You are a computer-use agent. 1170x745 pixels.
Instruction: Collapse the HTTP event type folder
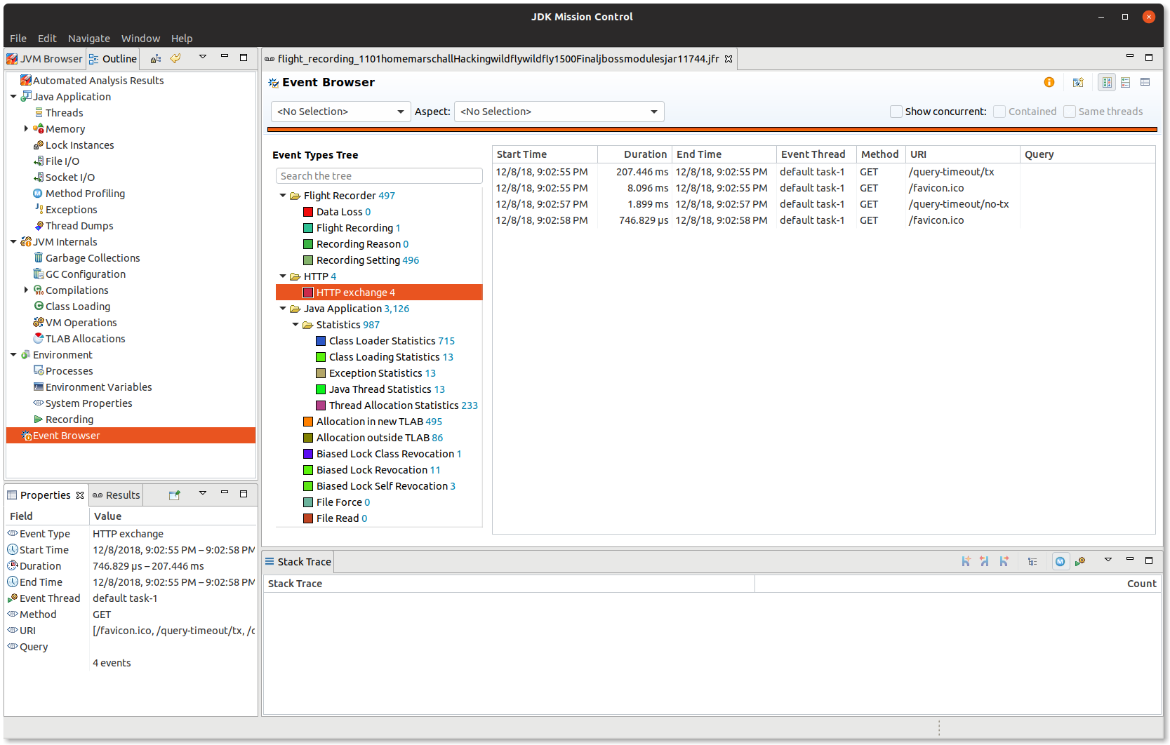click(x=283, y=276)
